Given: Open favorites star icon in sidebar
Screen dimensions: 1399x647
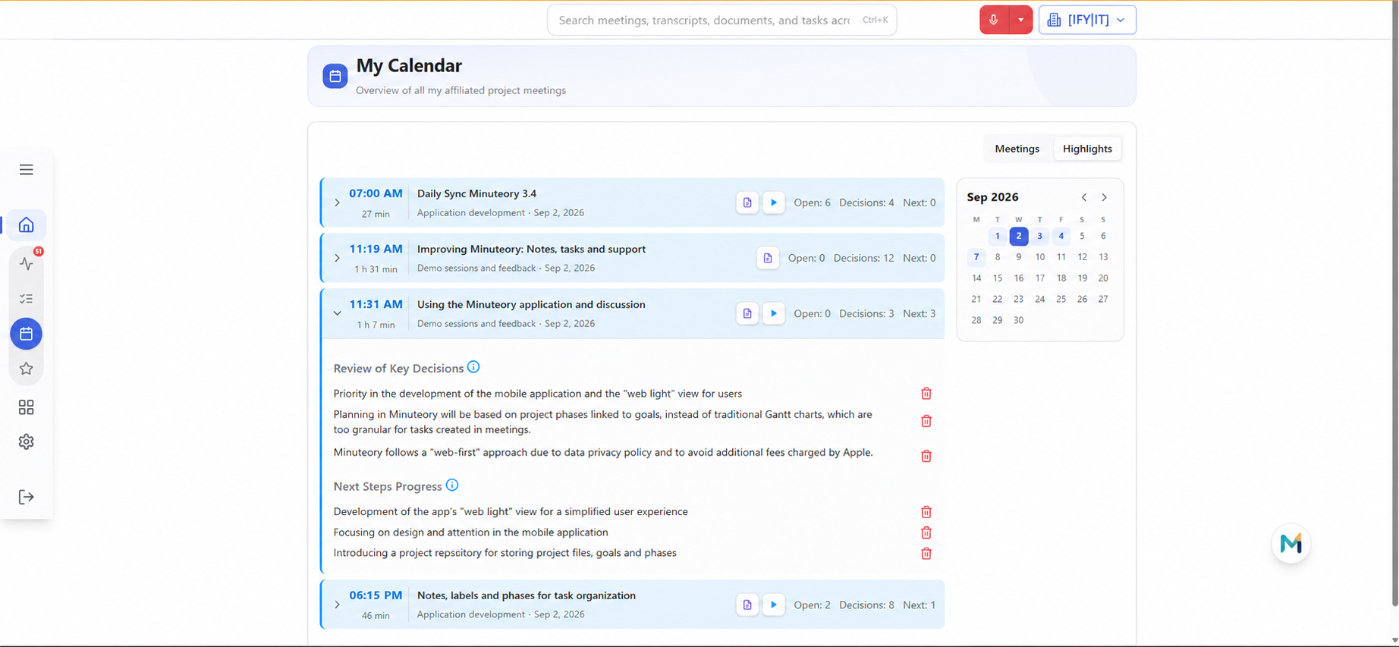Looking at the screenshot, I should coord(27,369).
